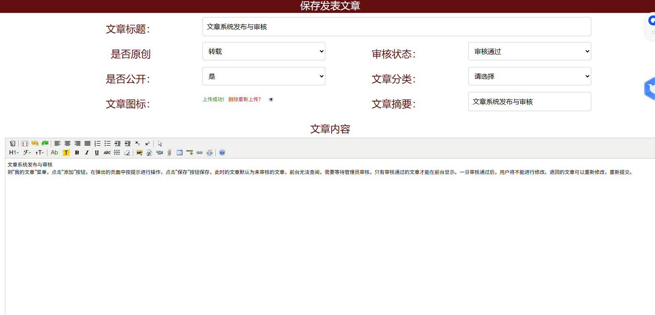Viewport: 655px width, 315px height.
Task: Open the 是否原创 dropdown showing 转载
Action: click(x=264, y=51)
